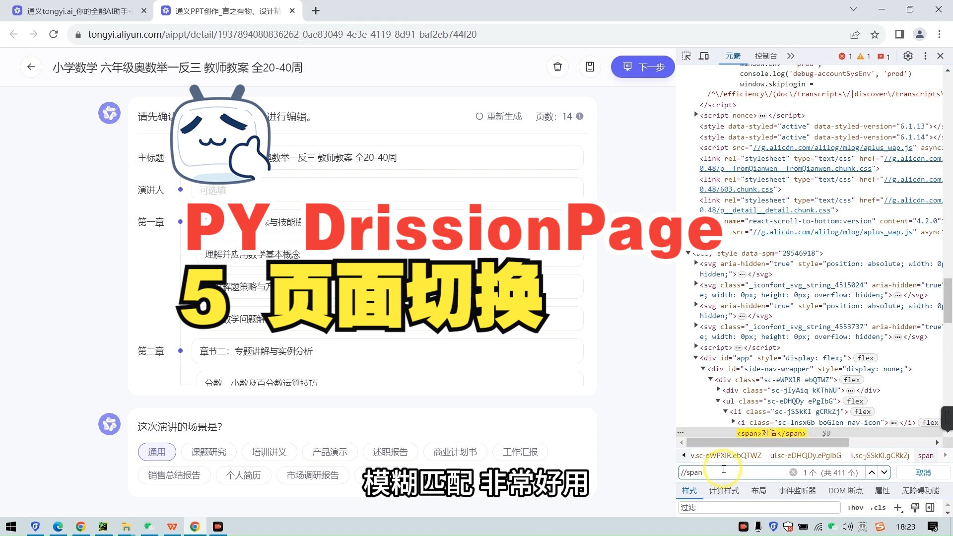Toggle the .cls class editor
Screen dimensions: 953x536
click(878, 507)
